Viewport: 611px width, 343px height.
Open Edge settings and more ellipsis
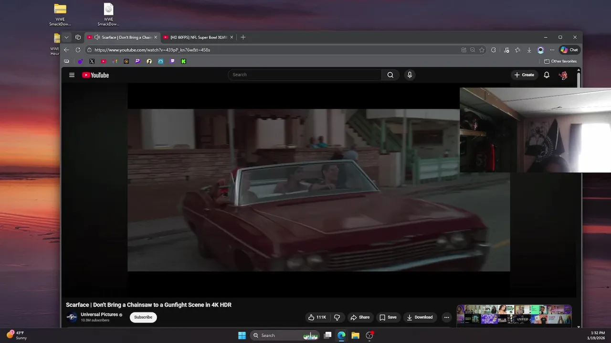tap(552, 50)
